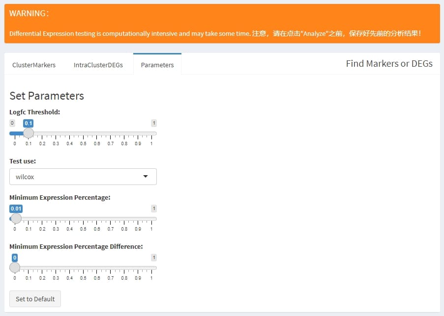Select the Parameters tab
444x316 pixels.
pyautogui.click(x=157, y=65)
